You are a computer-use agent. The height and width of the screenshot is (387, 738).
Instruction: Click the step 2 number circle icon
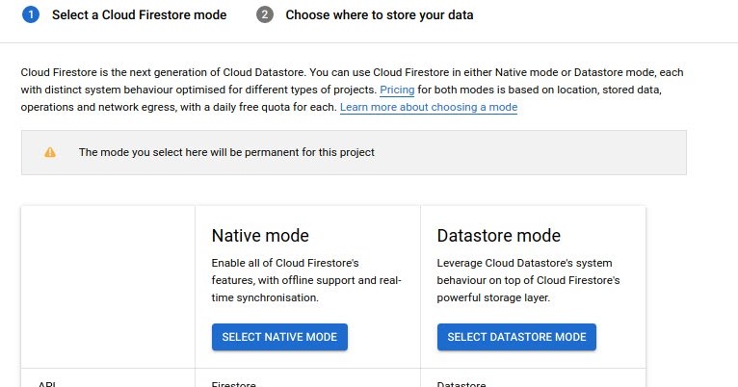tap(265, 15)
